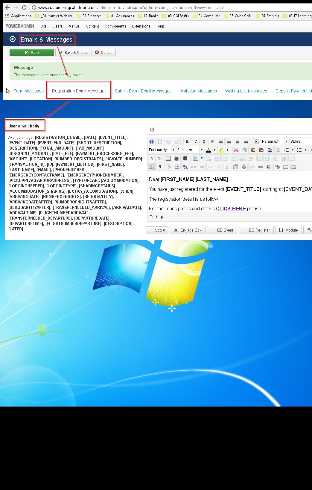The height and width of the screenshot is (490, 312).
Task: Click the cut scissors icon
Action: click(236, 150)
